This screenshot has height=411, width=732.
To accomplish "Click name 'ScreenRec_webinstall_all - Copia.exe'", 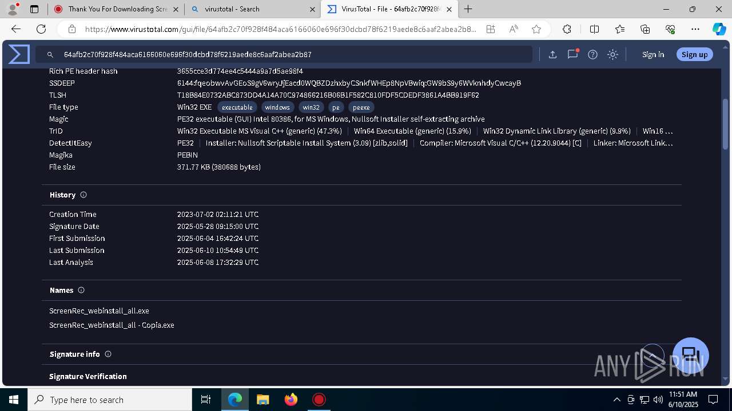I will point(112,325).
